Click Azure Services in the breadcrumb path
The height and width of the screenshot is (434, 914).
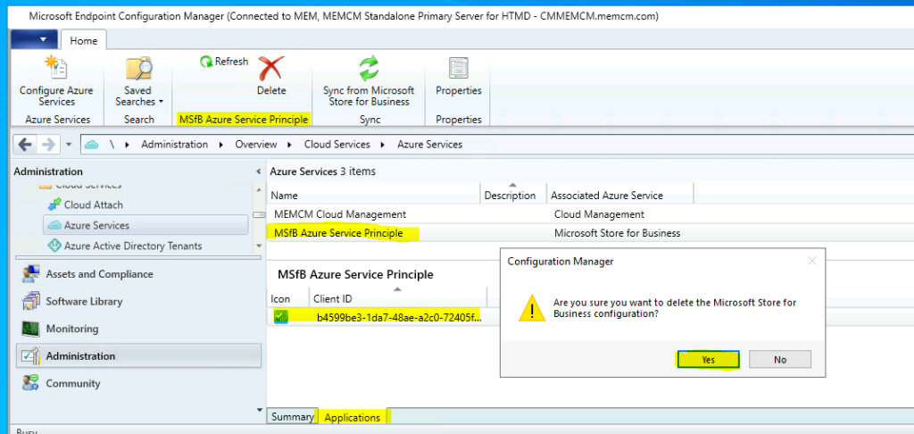(x=429, y=144)
